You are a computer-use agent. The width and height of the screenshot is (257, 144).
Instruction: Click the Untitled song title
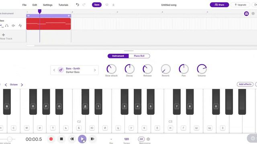click(169, 5)
